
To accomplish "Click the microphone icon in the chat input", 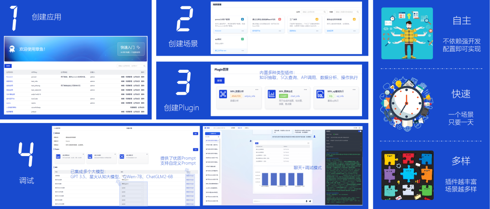I will click(306, 201).
